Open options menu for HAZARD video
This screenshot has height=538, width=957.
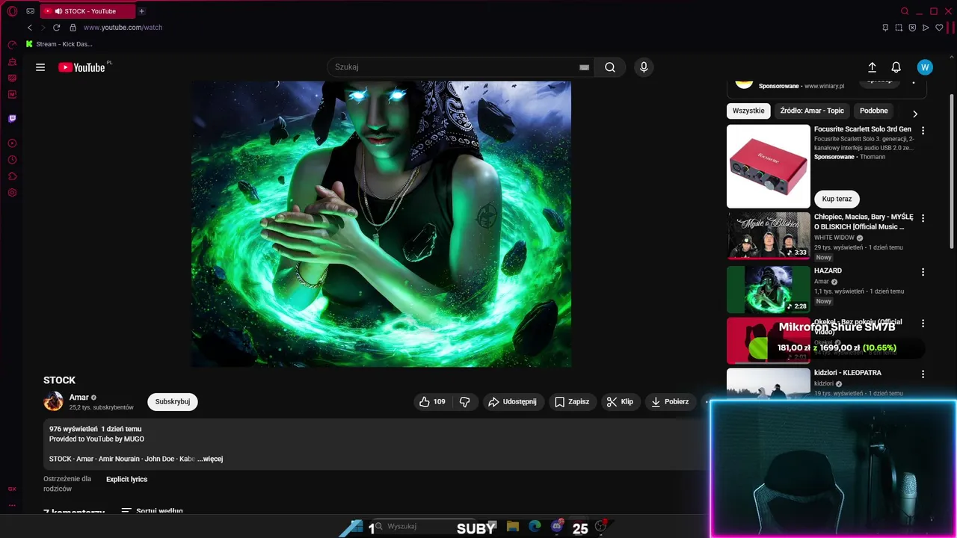click(923, 272)
